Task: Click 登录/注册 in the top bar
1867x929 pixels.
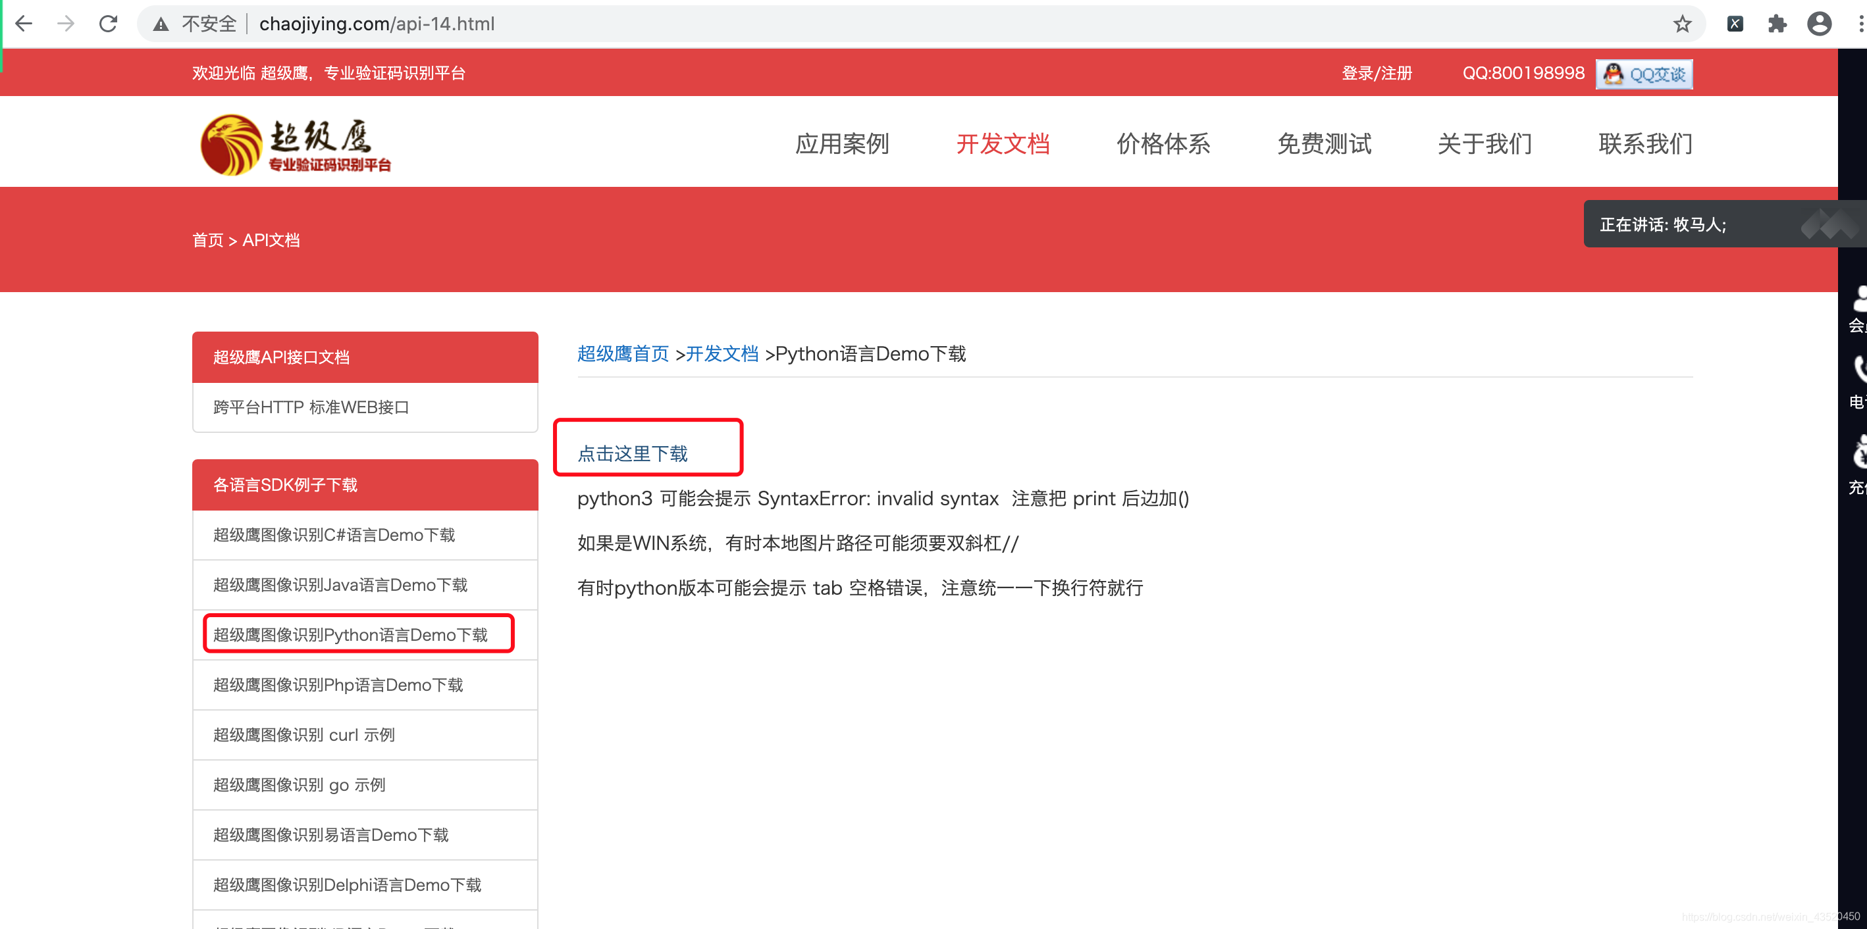Action: [1377, 73]
